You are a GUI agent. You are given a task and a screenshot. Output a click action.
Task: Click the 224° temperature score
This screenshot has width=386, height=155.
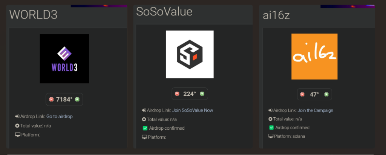click(190, 94)
